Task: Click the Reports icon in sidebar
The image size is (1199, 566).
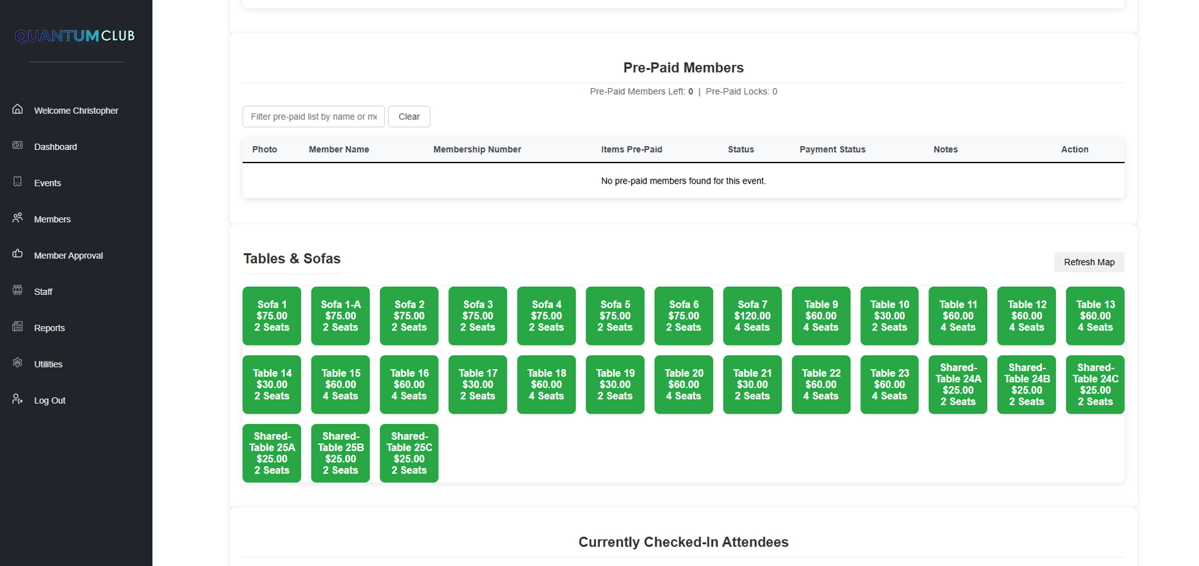Action: (17, 327)
